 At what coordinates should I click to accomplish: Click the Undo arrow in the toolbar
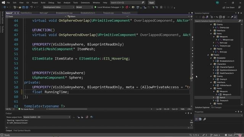point(32,7)
